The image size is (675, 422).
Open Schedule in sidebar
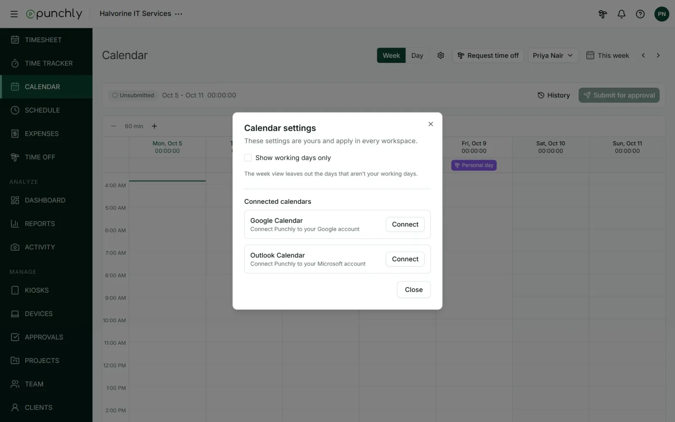click(x=46, y=110)
